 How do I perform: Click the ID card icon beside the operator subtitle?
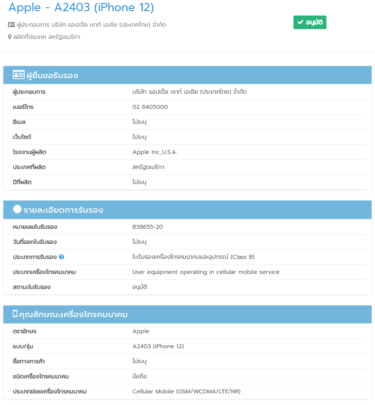(x=12, y=25)
